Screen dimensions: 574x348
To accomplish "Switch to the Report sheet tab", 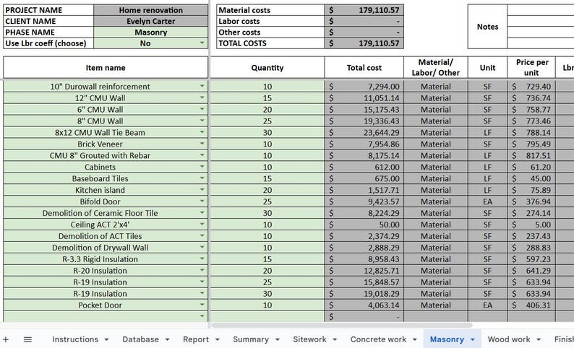I will tap(196, 339).
